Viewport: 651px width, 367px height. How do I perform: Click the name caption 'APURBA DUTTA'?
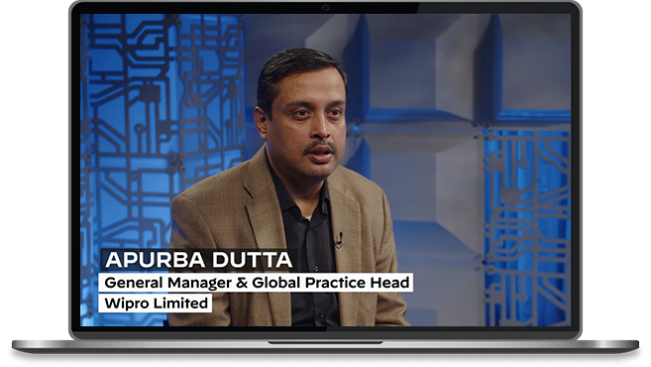click(199, 260)
